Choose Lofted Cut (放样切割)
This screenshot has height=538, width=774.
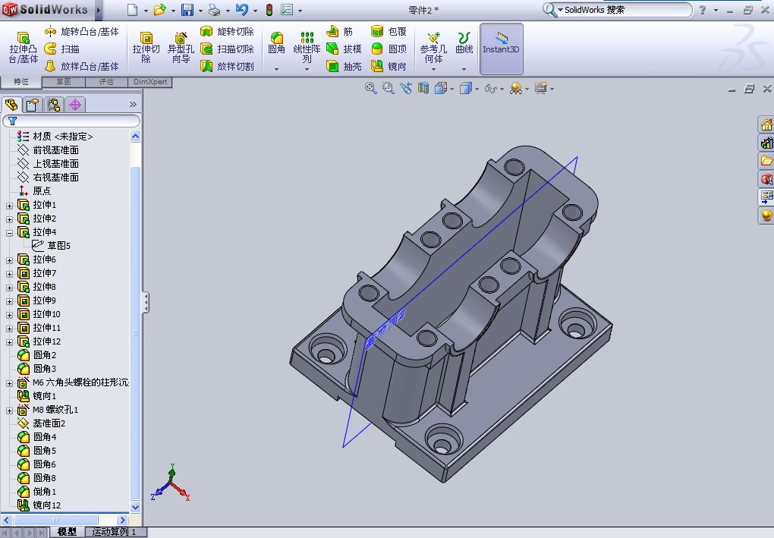coord(227,66)
